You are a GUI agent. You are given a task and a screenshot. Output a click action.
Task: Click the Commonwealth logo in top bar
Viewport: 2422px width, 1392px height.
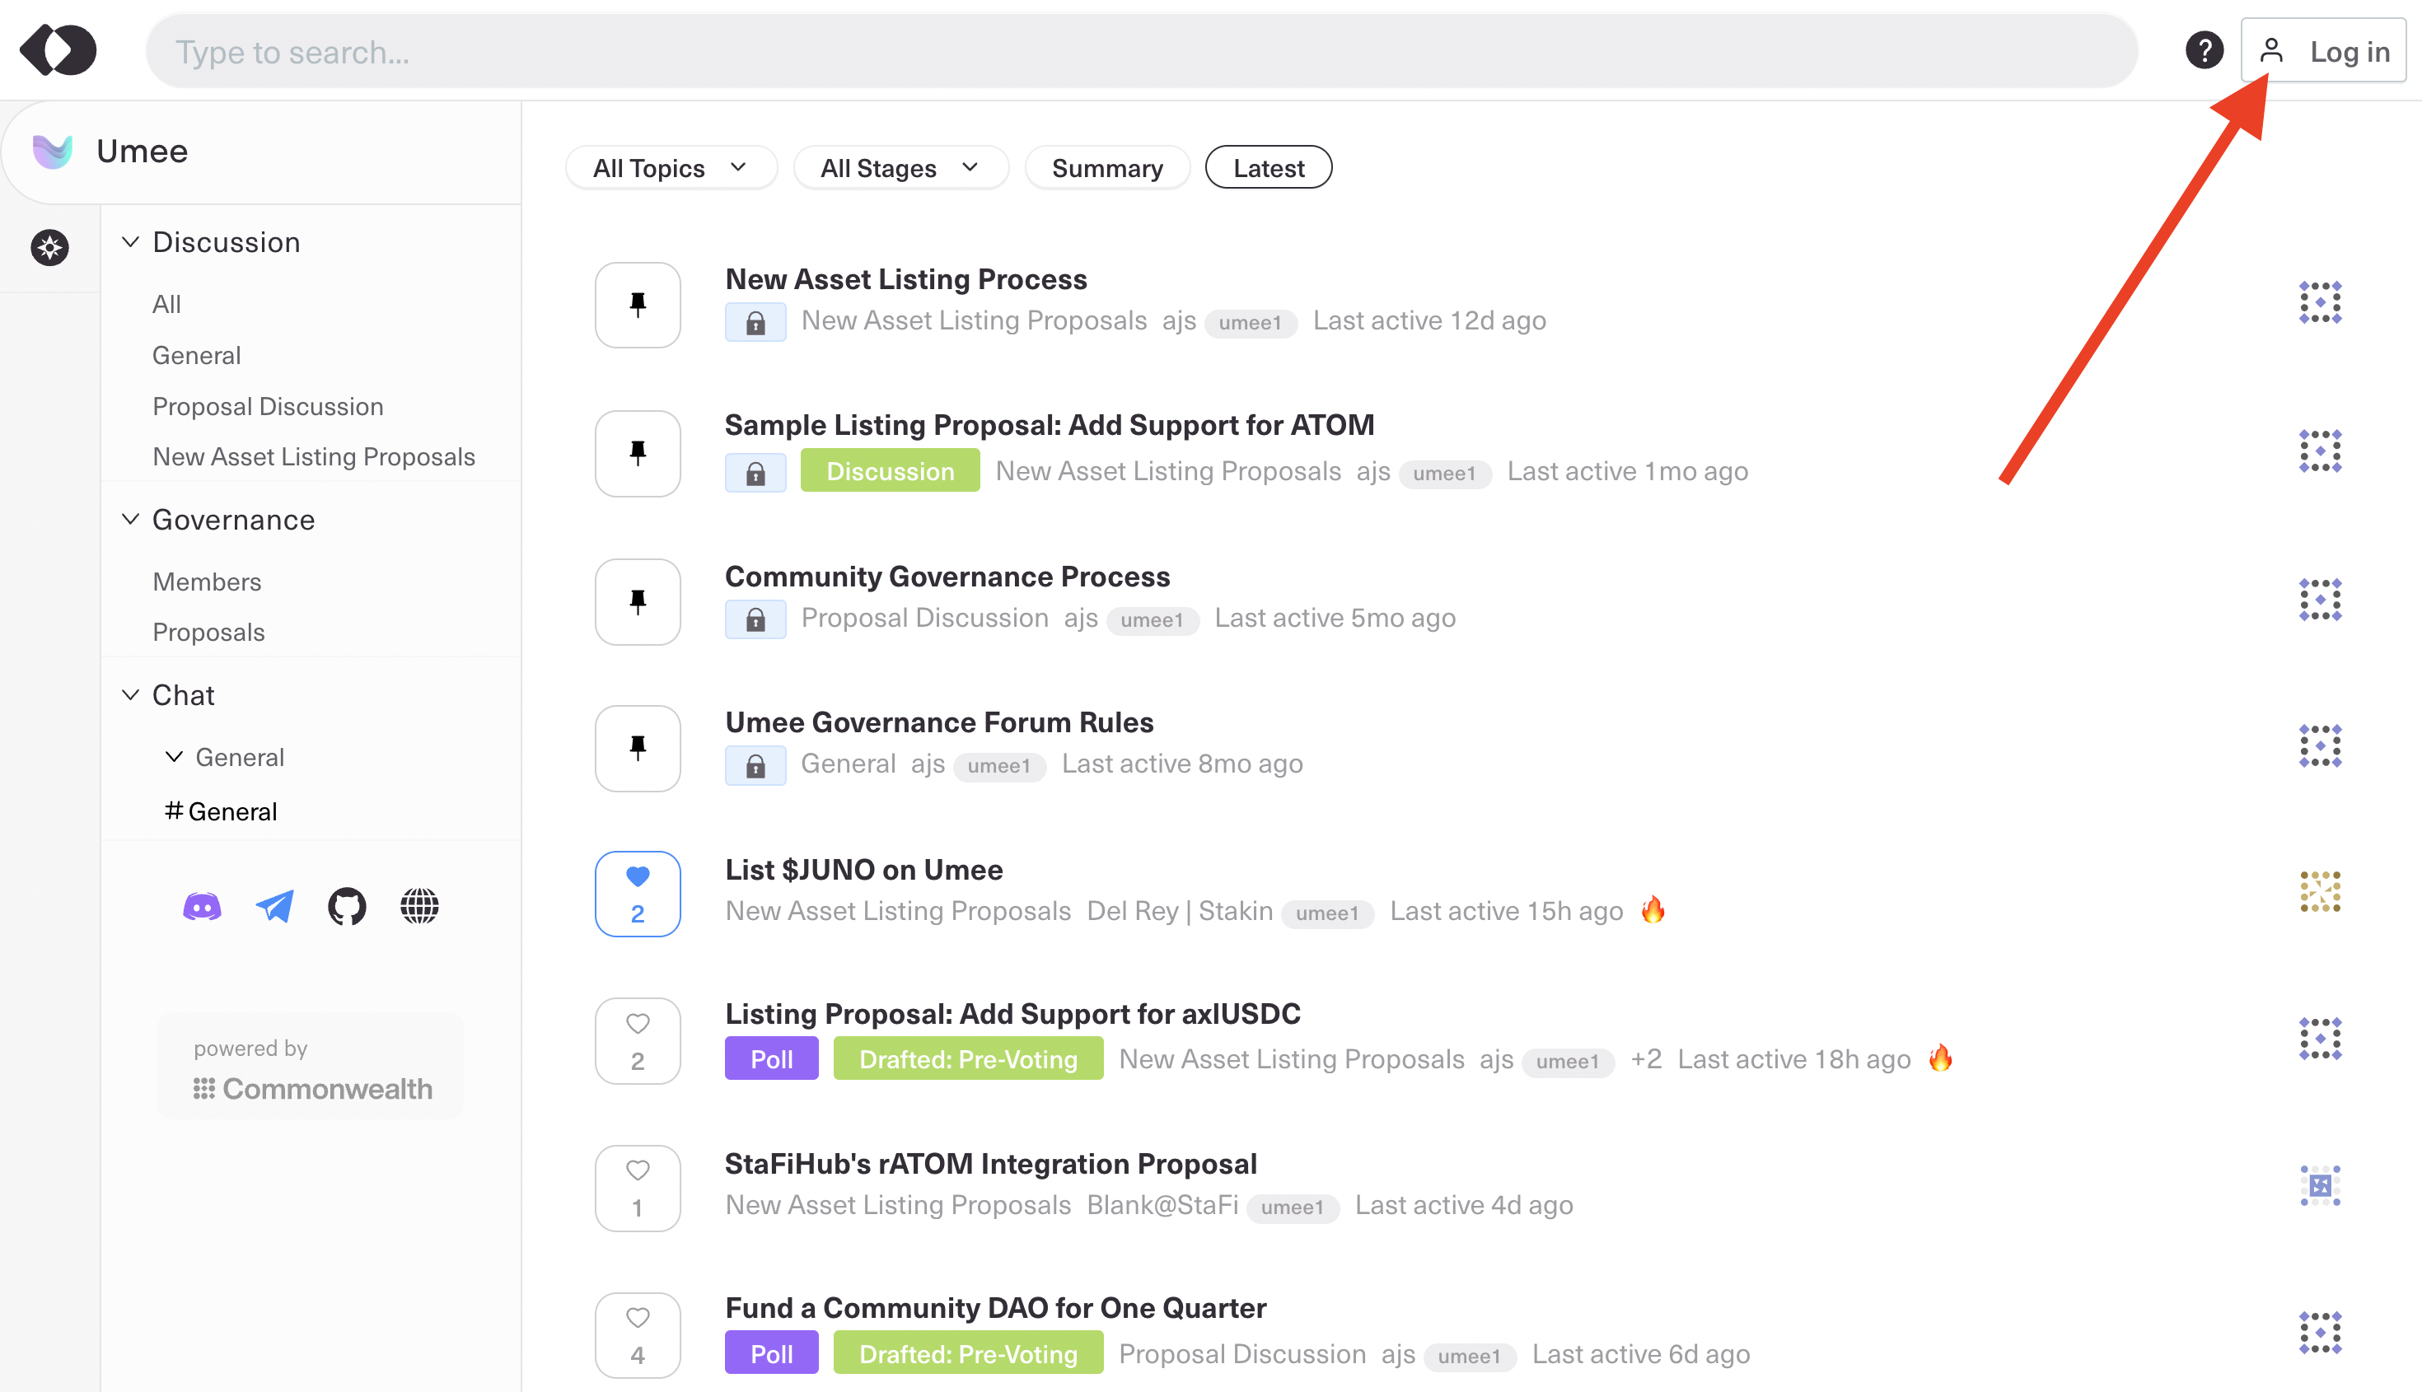[x=58, y=51]
